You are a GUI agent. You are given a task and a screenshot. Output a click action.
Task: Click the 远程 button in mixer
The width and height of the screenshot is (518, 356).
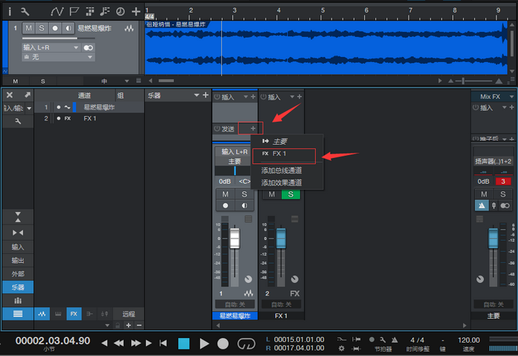click(129, 314)
